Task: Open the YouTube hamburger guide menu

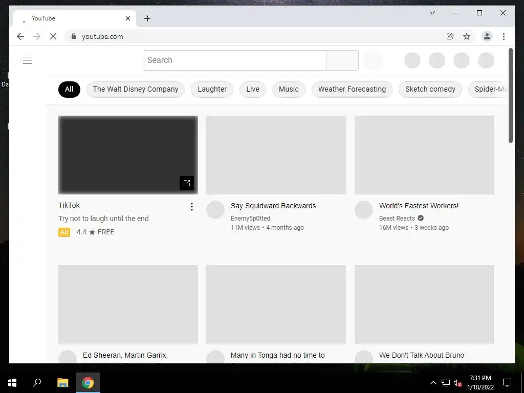Action: click(x=28, y=60)
